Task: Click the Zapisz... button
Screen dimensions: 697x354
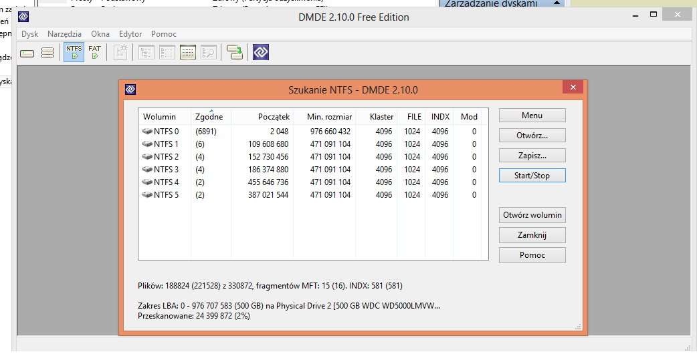Action: [532, 155]
